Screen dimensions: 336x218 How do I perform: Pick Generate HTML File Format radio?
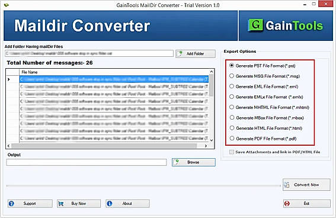[x=232, y=128]
